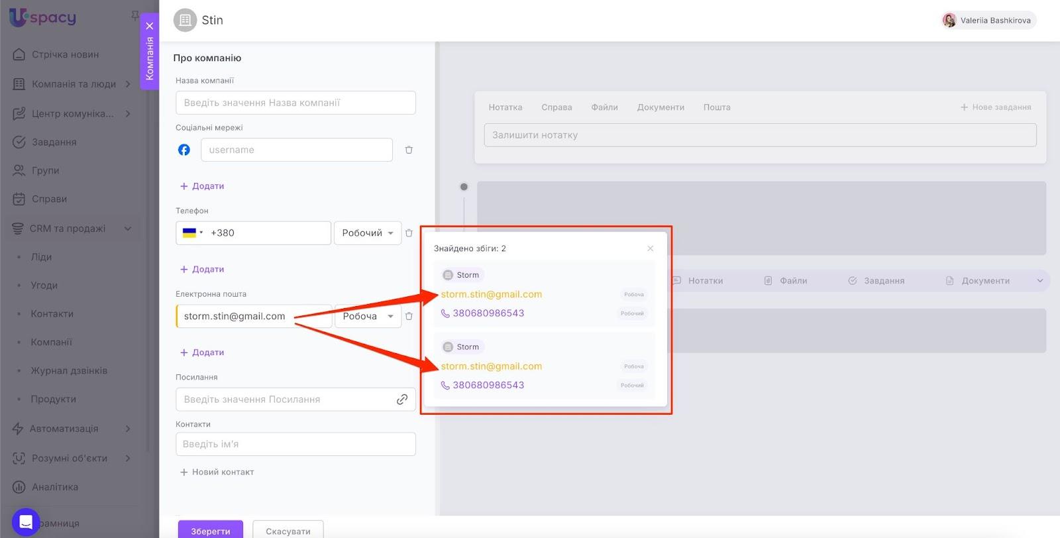Open the Робоча email type dropdown
This screenshot has width=1060, height=538.
[368, 316]
